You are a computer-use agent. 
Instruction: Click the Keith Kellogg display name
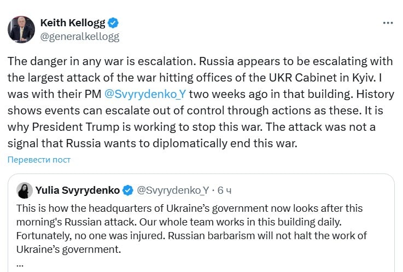[x=73, y=23]
